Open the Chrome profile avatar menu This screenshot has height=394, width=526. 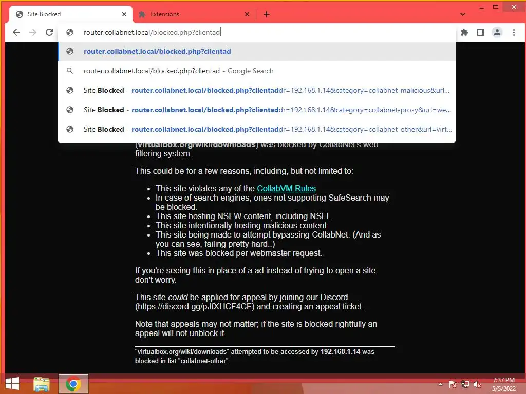(497, 32)
